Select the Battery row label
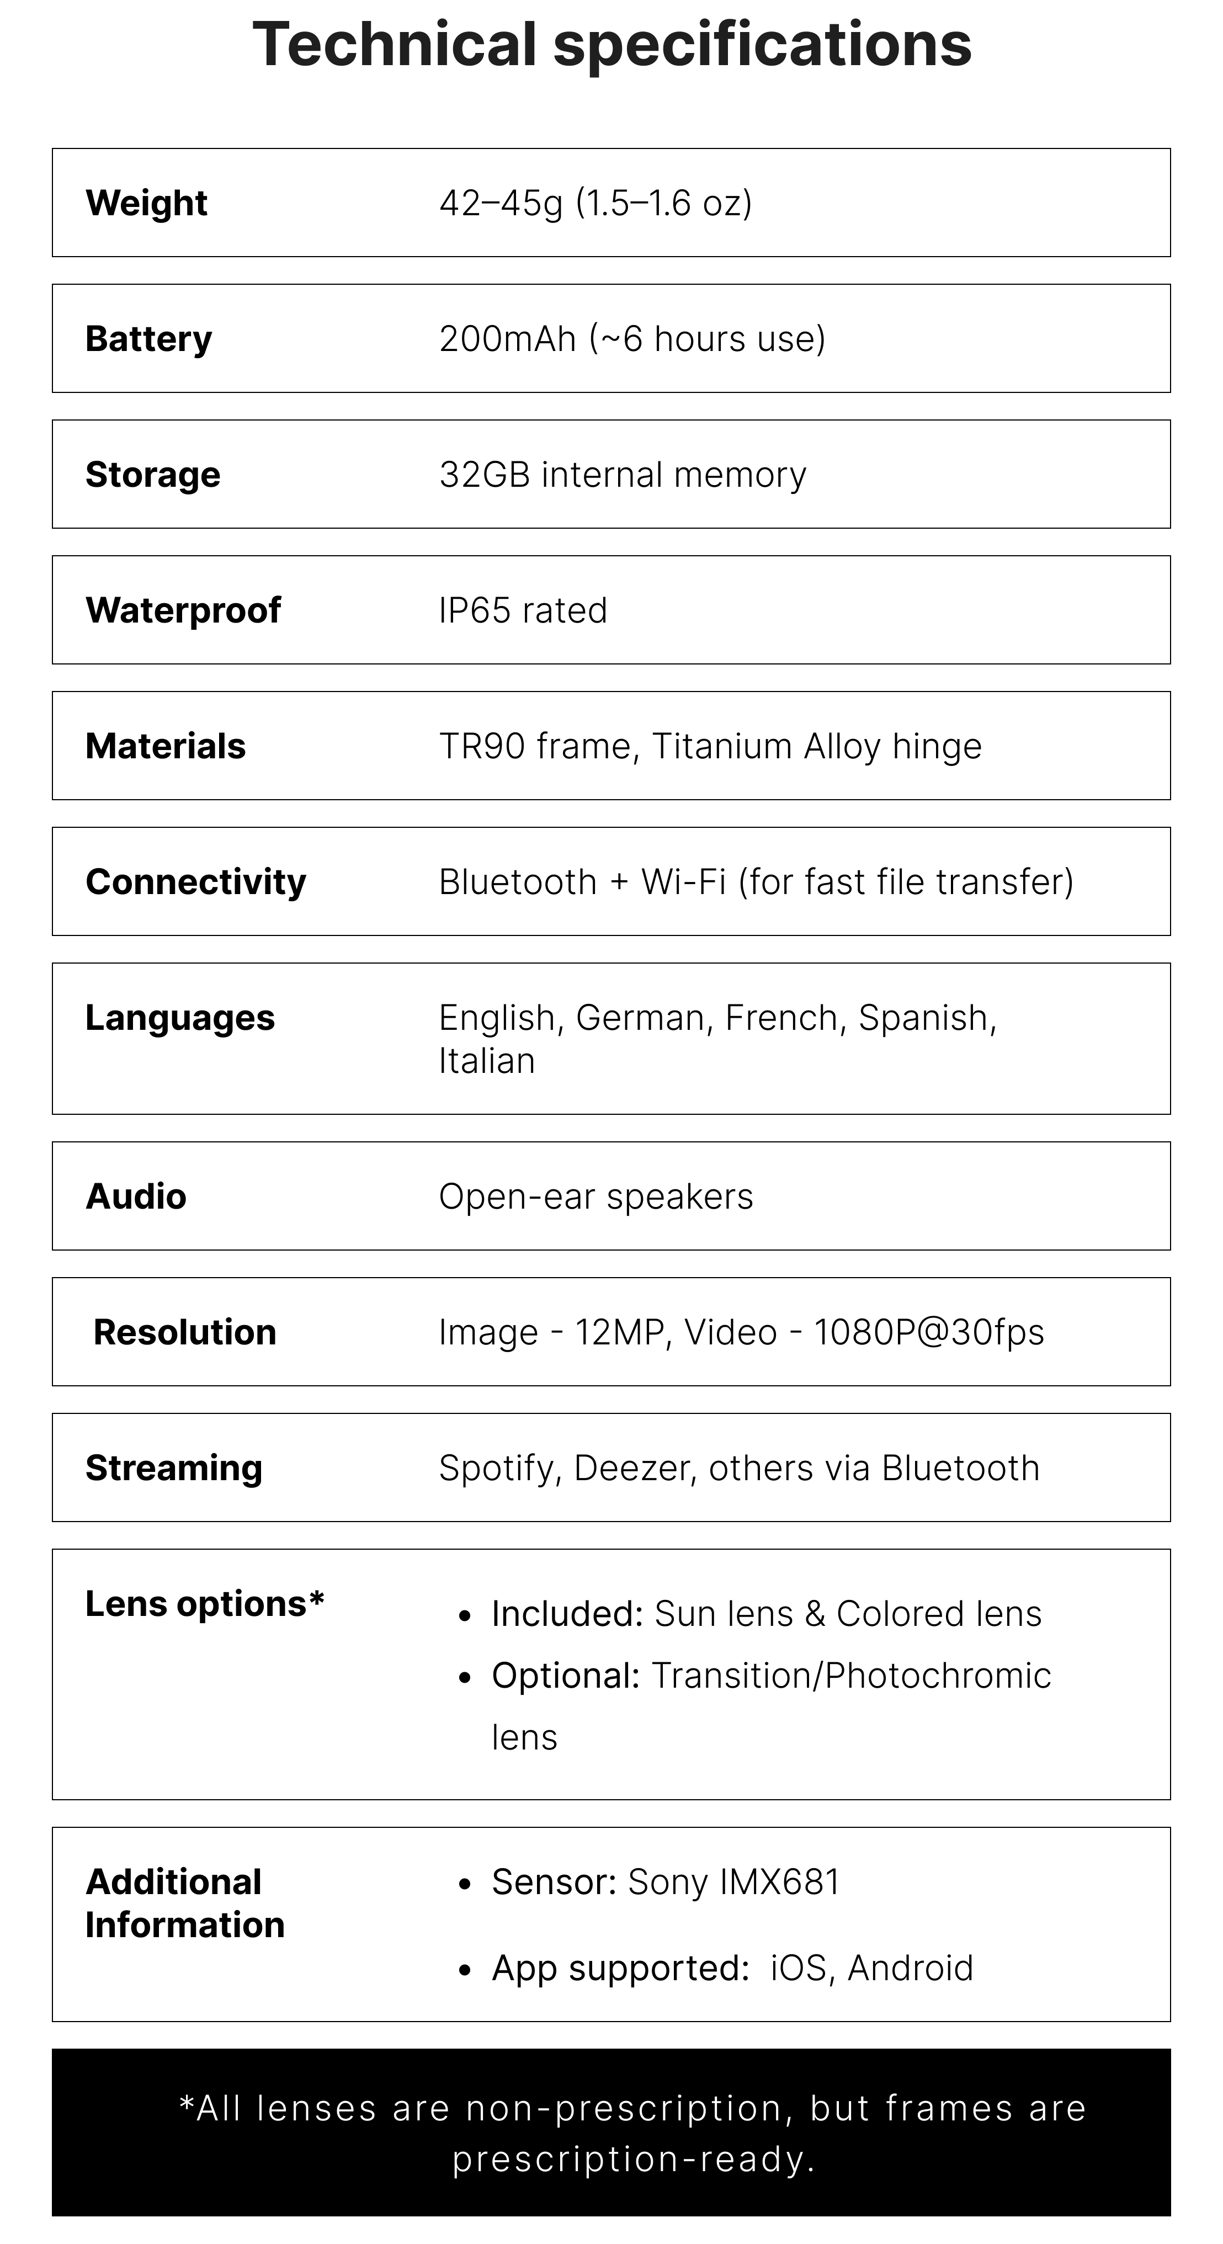Screen dimensions: 1223x2244 (x=149, y=339)
